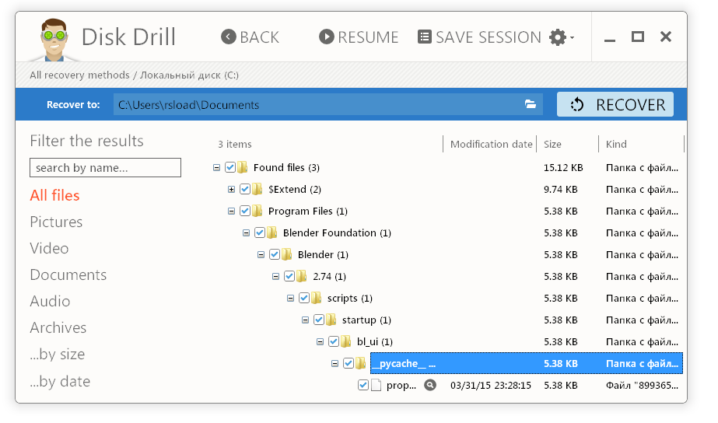Toggle the $Extend folder checkbox

(x=245, y=189)
